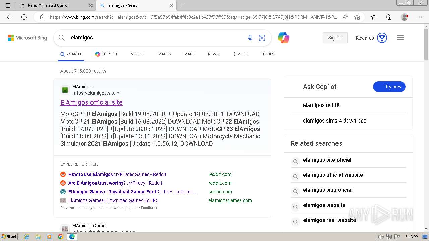Open visual search camera icon
The height and width of the screenshot is (241, 429).
[x=262, y=38]
